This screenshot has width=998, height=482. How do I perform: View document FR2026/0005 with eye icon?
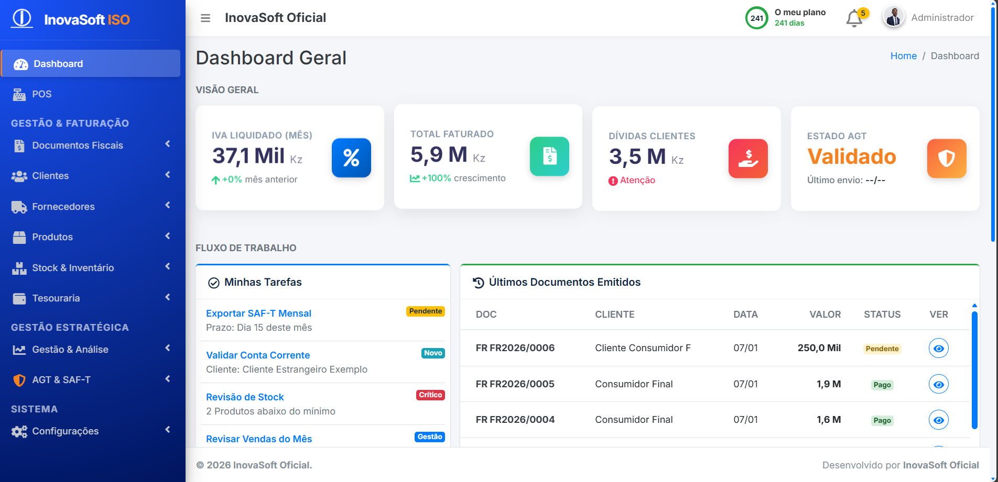tap(938, 385)
